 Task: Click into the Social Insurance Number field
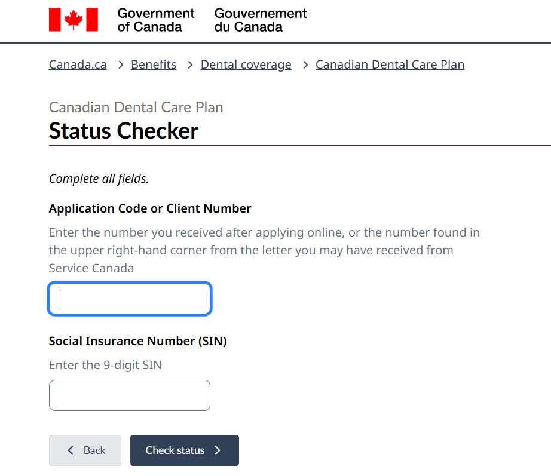click(130, 395)
